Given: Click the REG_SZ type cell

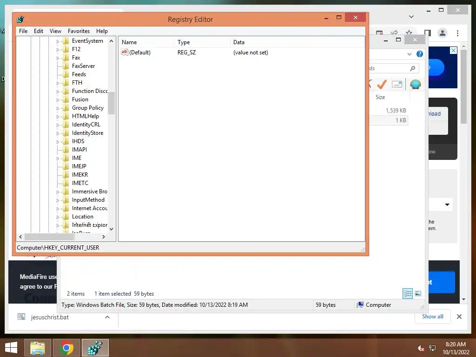Looking at the screenshot, I should 187,53.
